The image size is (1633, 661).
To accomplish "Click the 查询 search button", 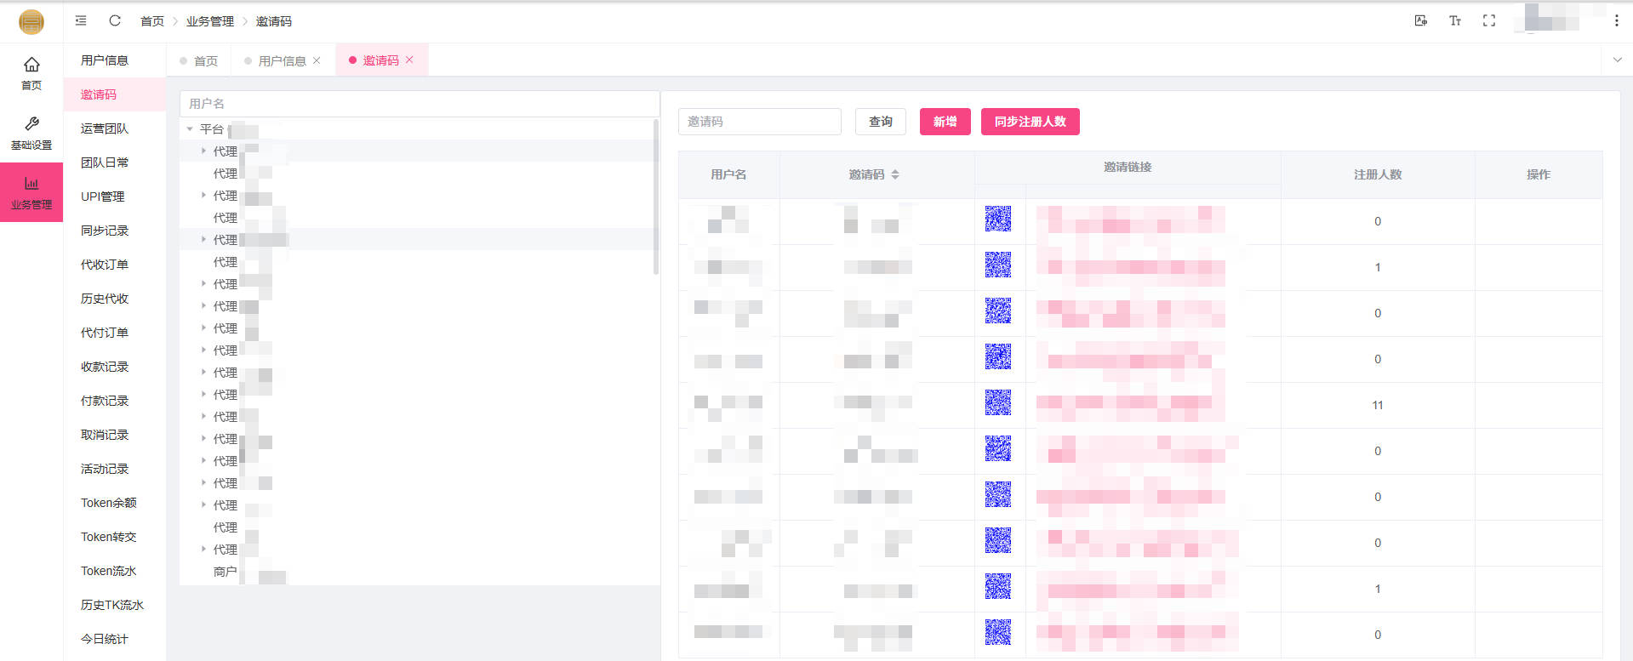I will (x=880, y=122).
